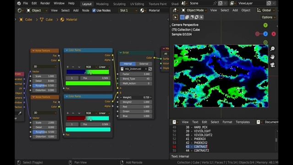Click the pan view hand icon
The width and height of the screenshot is (293, 165).
pos(272,57)
